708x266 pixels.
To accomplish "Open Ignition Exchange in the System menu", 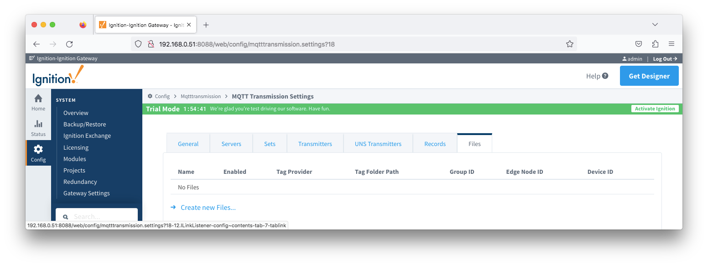I will pyautogui.click(x=87, y=136).
